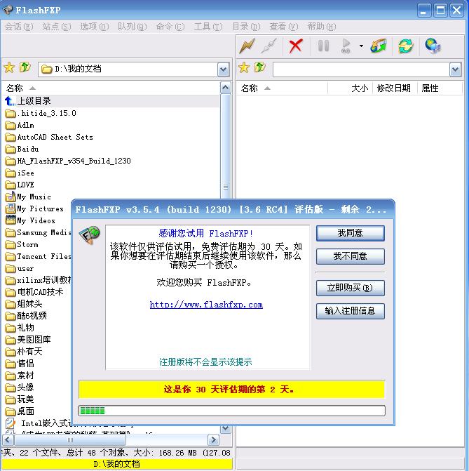Click the Refresh icon with green arrows

coord(405,46)
